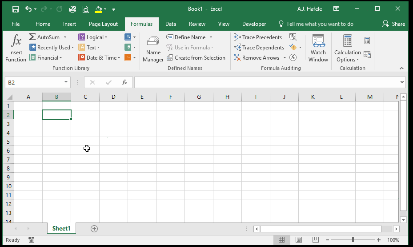Open Financial functions dropdown

(46, 58)
